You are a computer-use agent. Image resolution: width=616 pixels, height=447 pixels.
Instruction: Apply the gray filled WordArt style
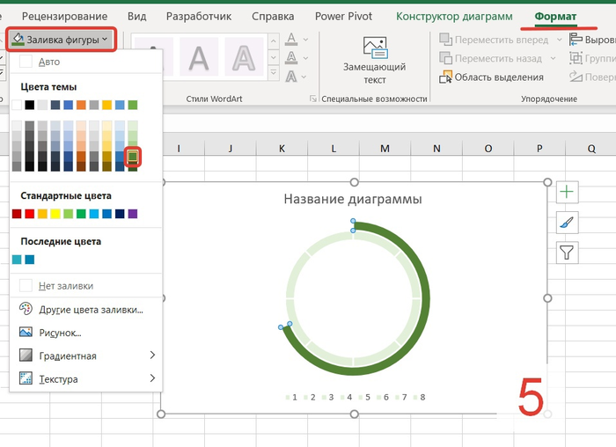click(x=199, y=57)
